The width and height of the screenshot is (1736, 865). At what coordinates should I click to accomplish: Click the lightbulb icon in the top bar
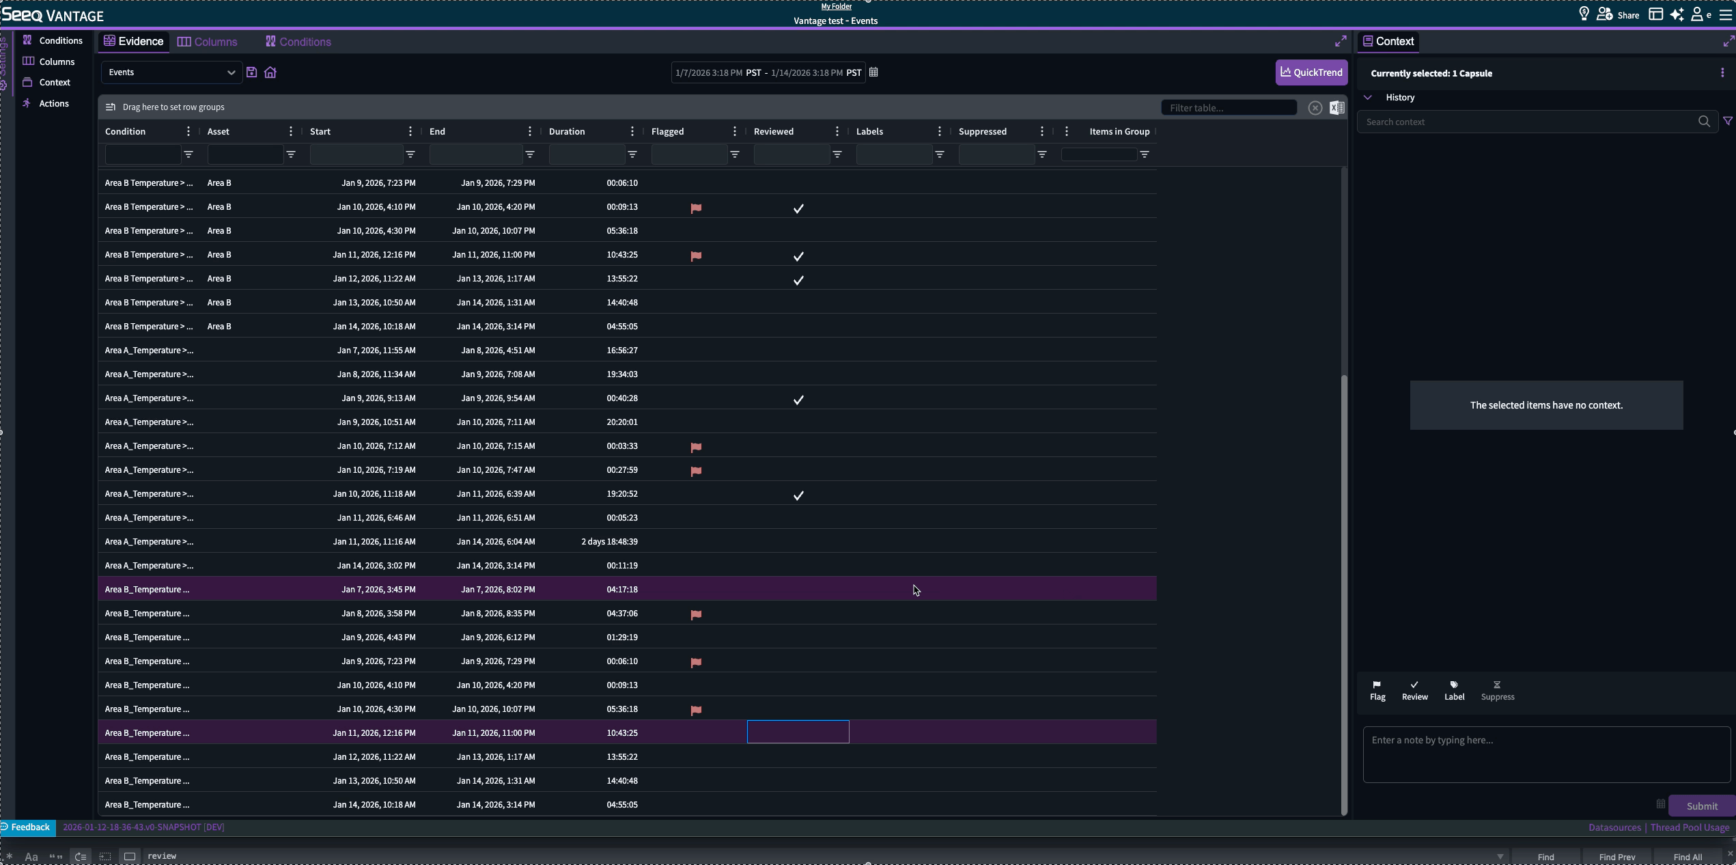[1584, 14]
